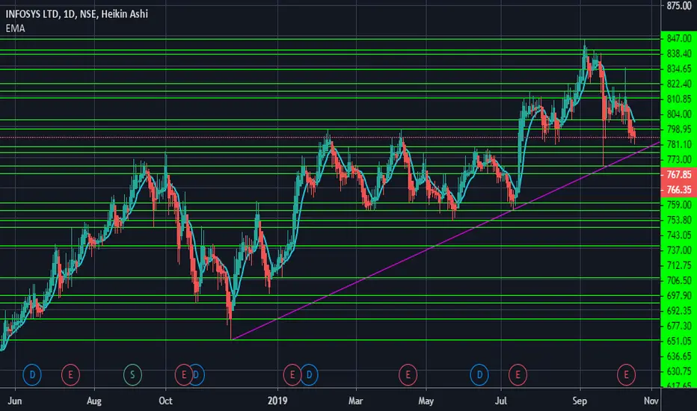Click the S split marker before Oct

click(132, 374)
